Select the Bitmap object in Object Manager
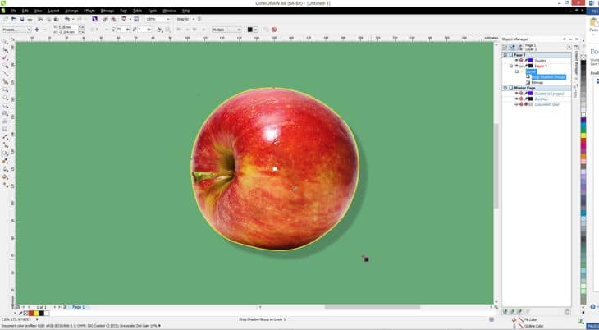The image size is (599, 330). [537, 83]
